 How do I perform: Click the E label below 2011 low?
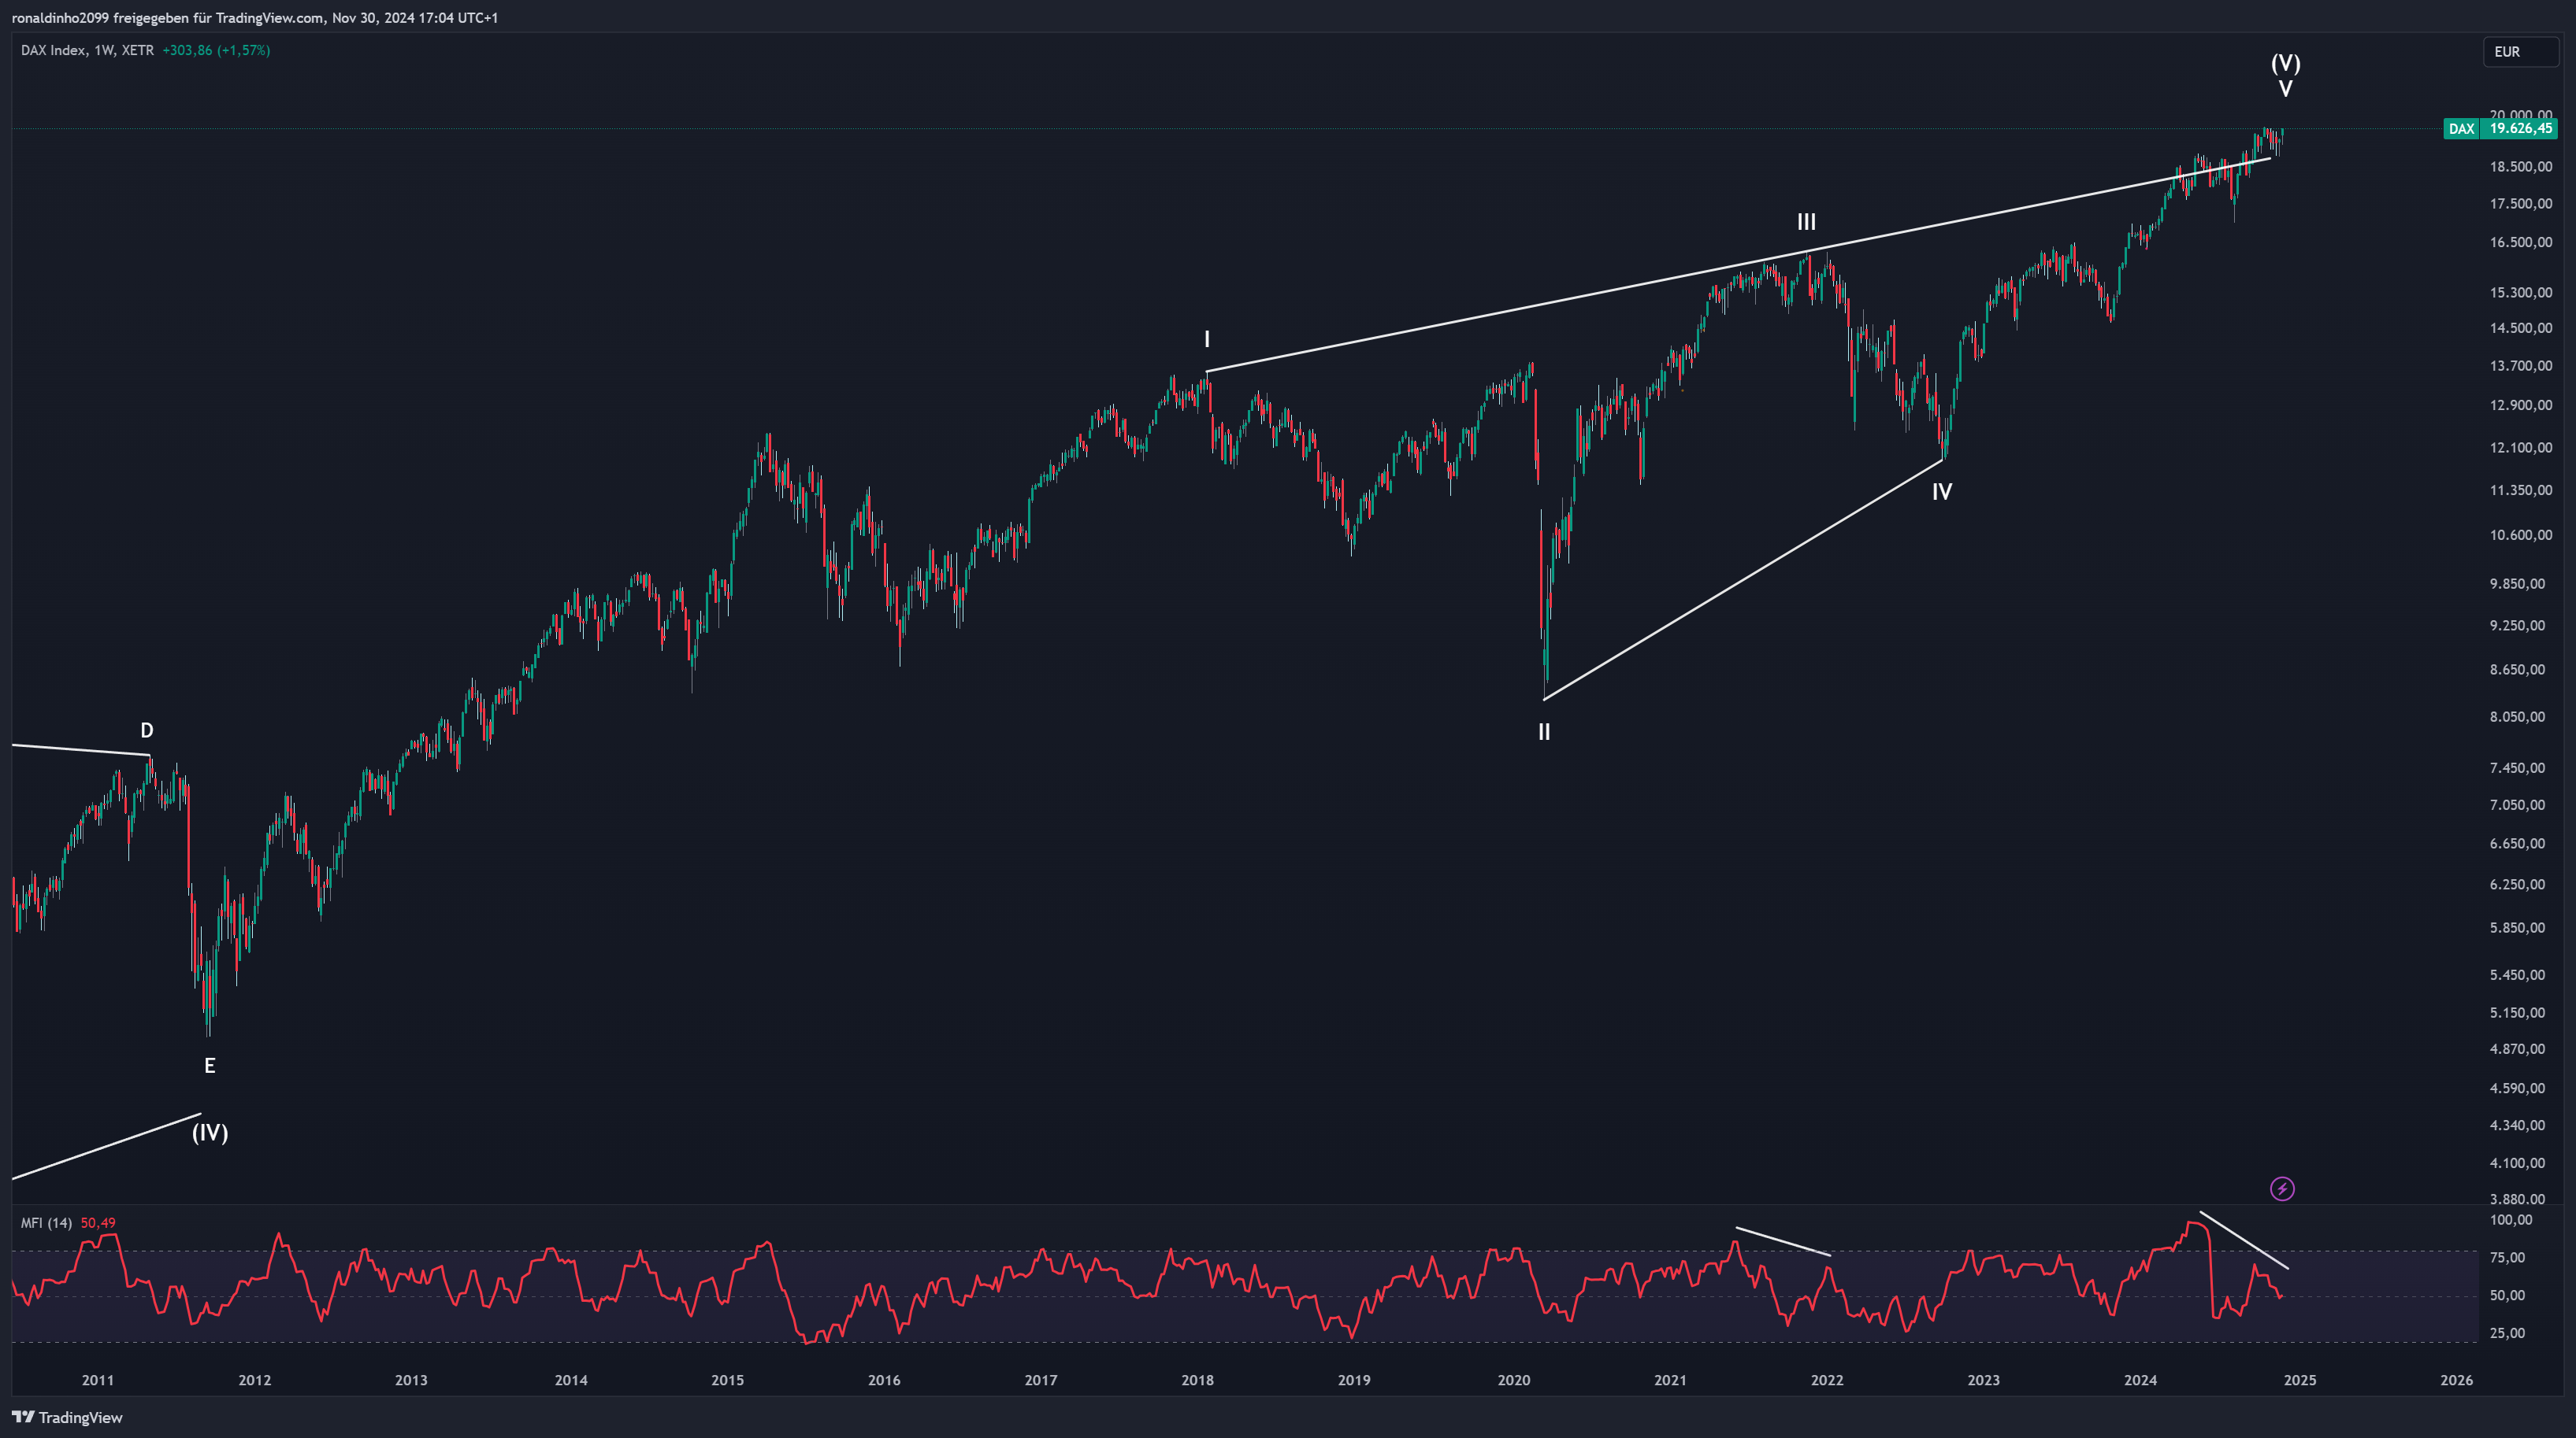click(210, 1066)
